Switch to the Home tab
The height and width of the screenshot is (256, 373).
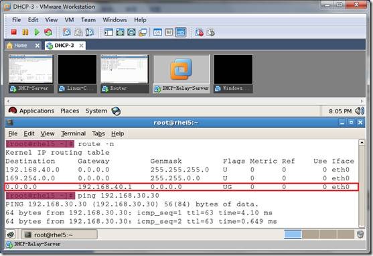point(20,46)
